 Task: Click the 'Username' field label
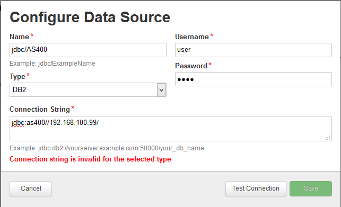pyautogui.click(x=192, y=37)
